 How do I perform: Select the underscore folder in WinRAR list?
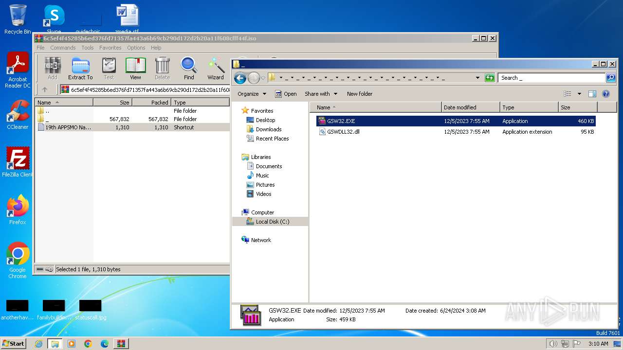tap(132, 119)
